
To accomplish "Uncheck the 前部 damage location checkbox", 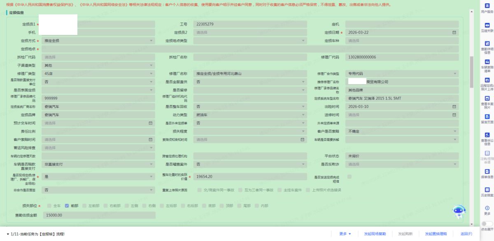I will click(x=67, y=206).
